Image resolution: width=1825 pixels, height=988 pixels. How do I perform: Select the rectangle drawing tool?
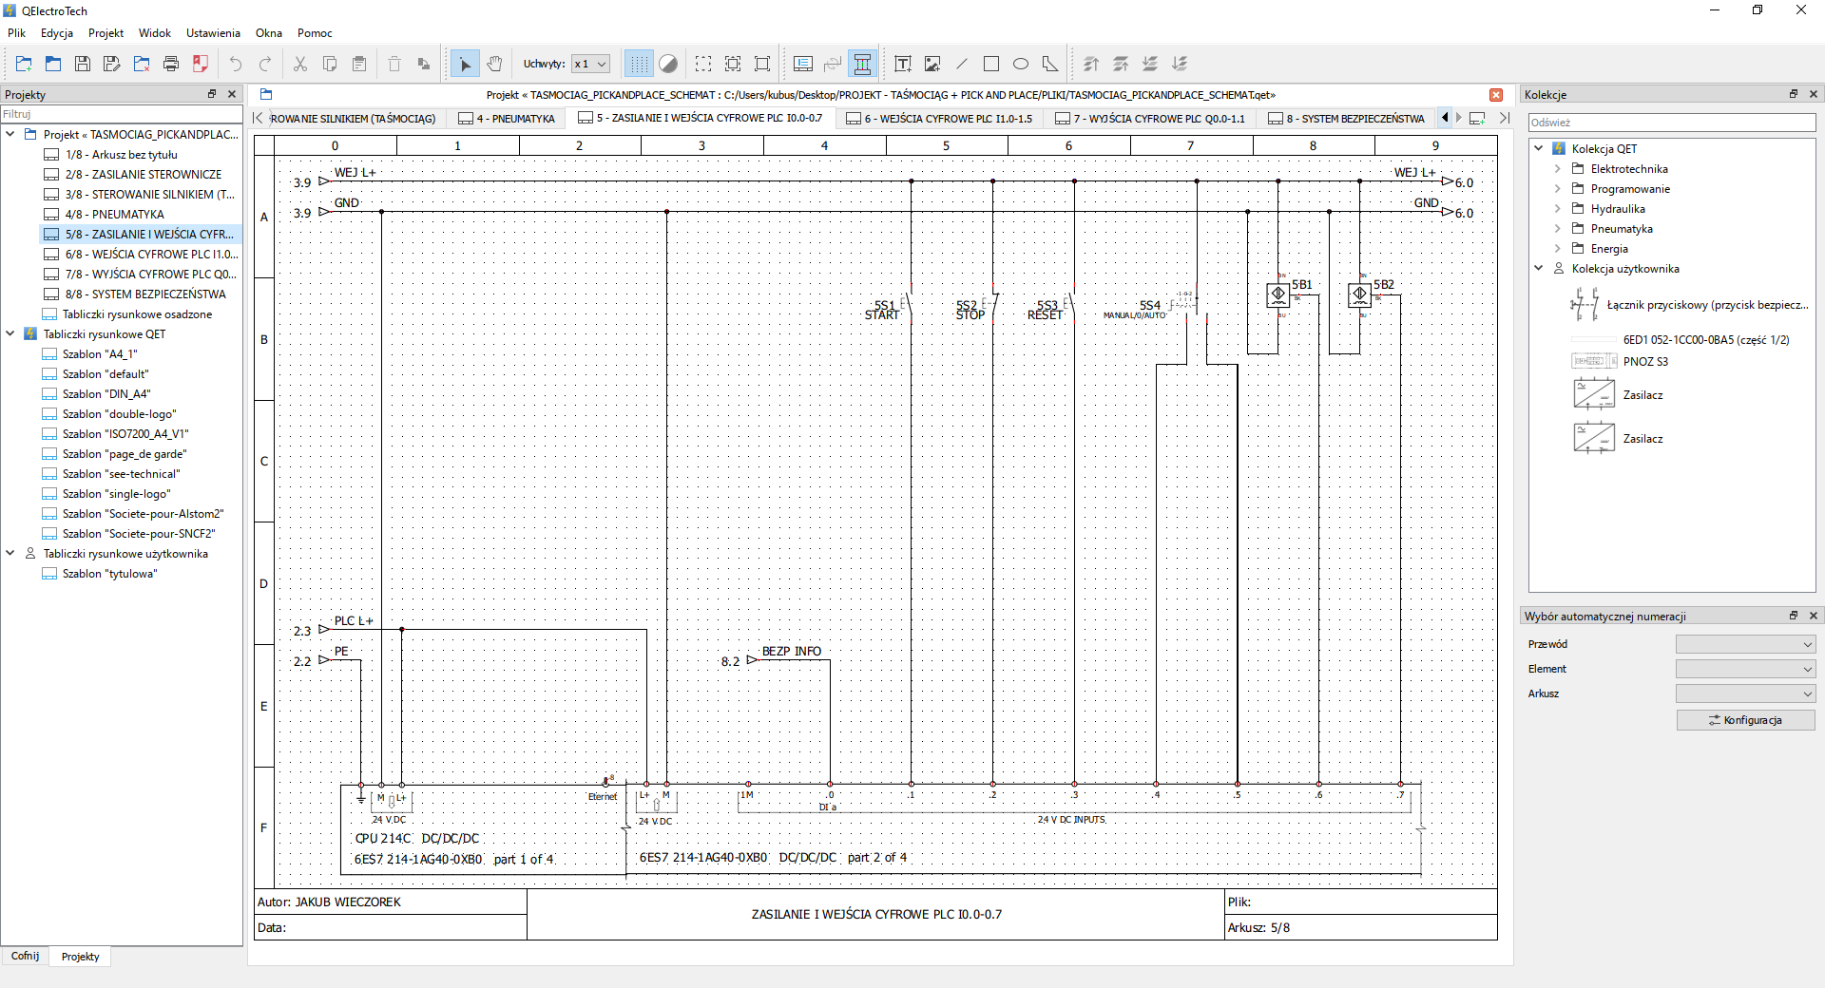click(x=991, y=64)
